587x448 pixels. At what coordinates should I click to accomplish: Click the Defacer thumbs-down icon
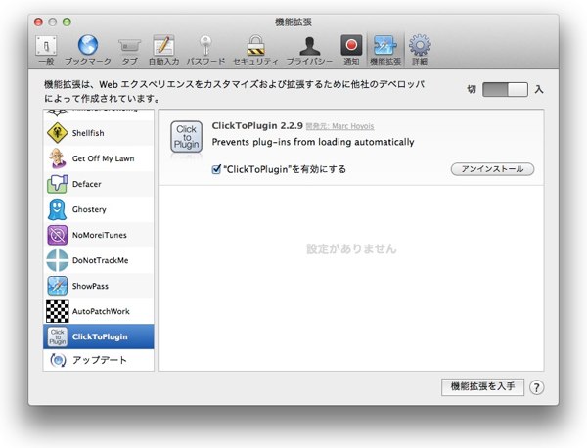58,184
